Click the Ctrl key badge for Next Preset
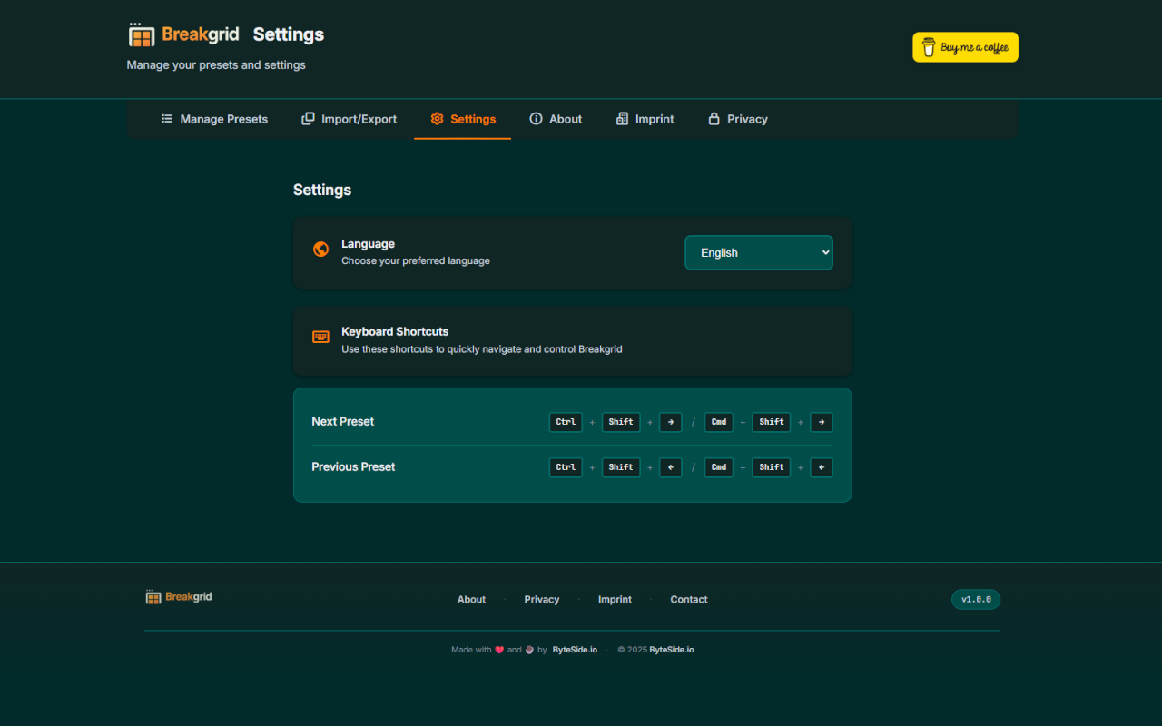This screenshot has height=726, width=1162. tap(565, 421)
